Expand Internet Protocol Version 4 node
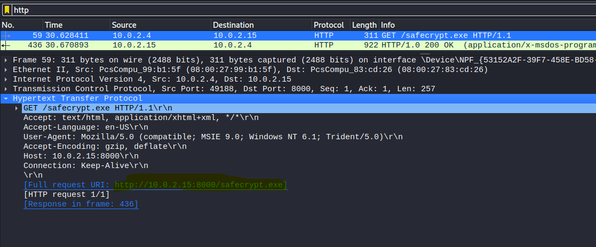The height and width of the screenshot is (247, 596). click(x=6, y=79)
